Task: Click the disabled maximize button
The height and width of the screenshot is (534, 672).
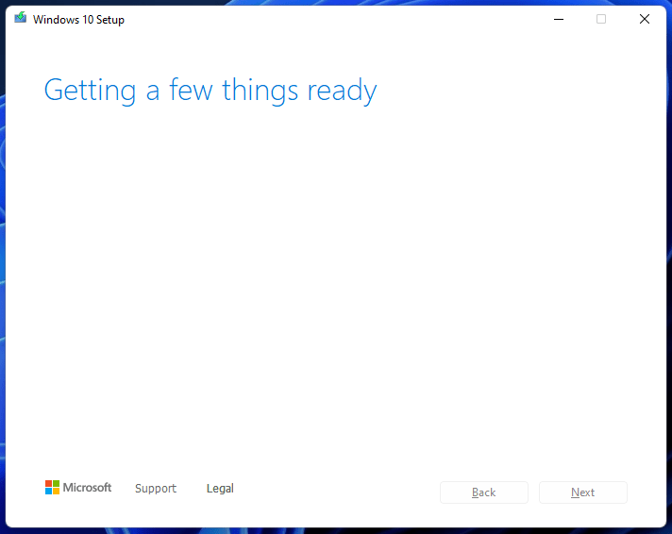Action: click(x=601, y=19)
